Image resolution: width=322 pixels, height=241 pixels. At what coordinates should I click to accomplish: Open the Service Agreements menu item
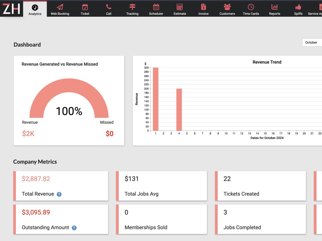[x=315, y=9]
